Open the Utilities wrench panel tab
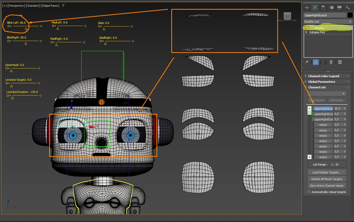Image resolution: width=354 pixels, height=222 pixels. tap(347, 8)
